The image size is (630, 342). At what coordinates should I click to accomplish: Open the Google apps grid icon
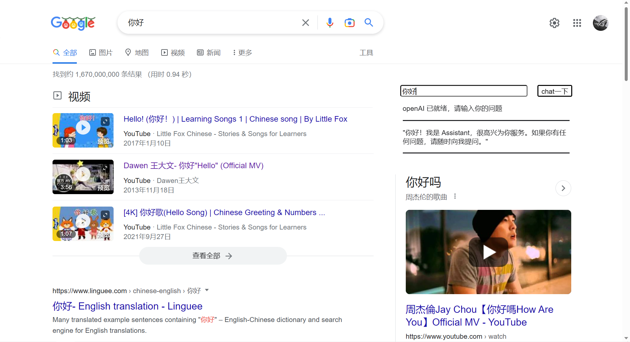click(x=577, y=23)
